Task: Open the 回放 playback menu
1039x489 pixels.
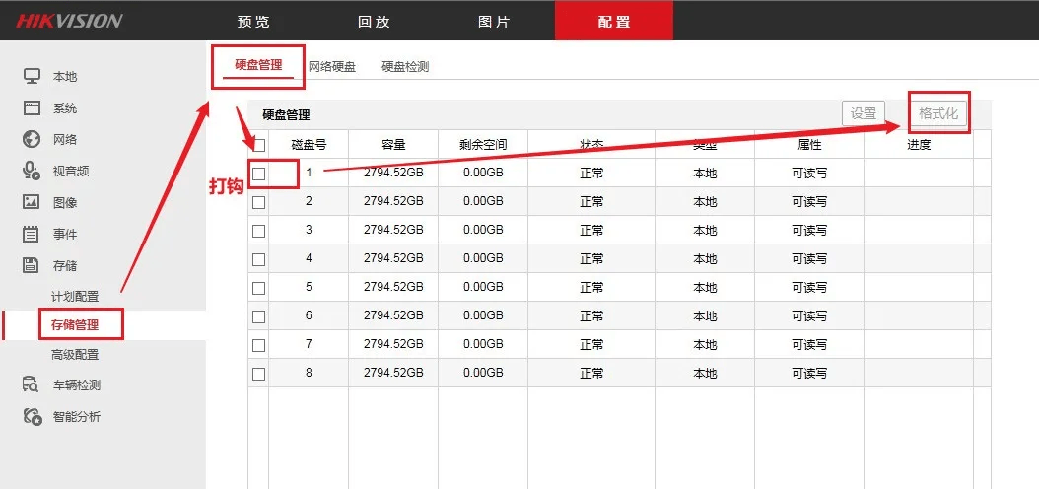Action: click(x=374, y=22)
